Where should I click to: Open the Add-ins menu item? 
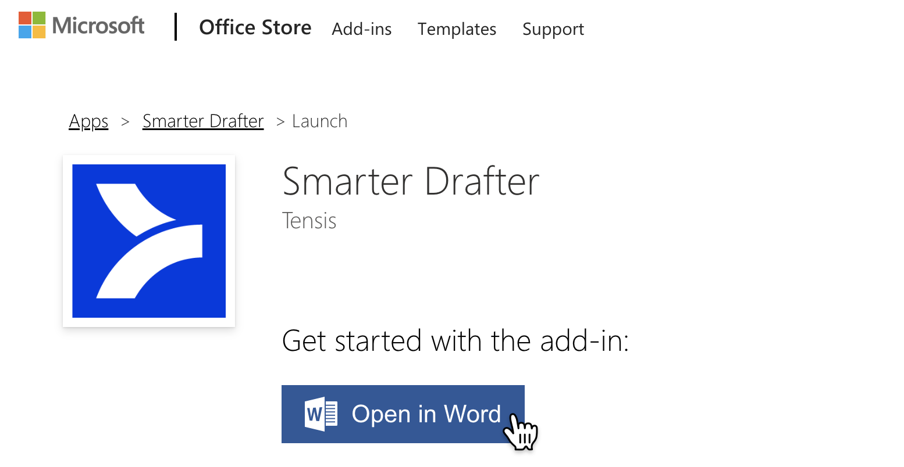point(362,29)
